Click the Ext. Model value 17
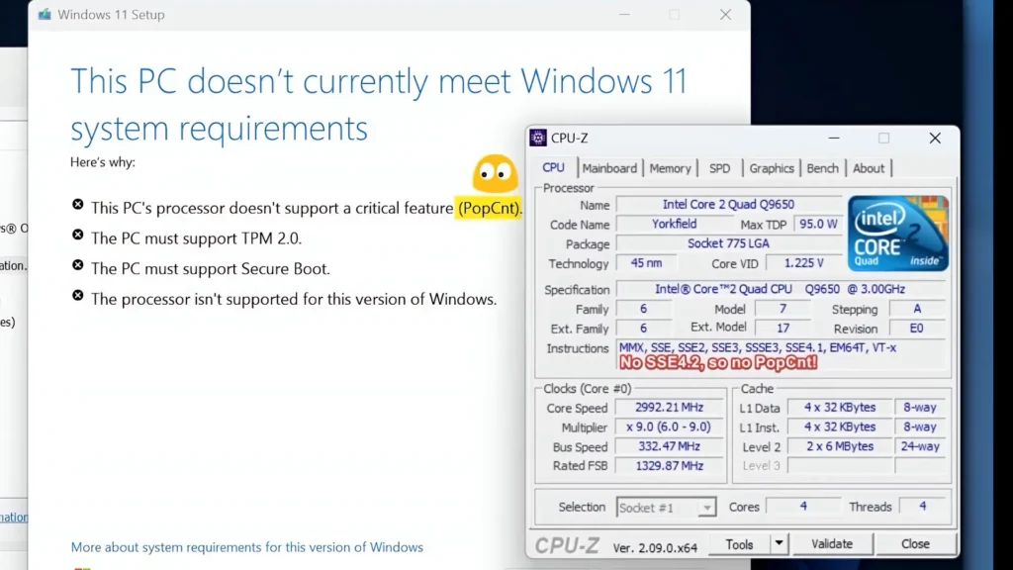 783,329
